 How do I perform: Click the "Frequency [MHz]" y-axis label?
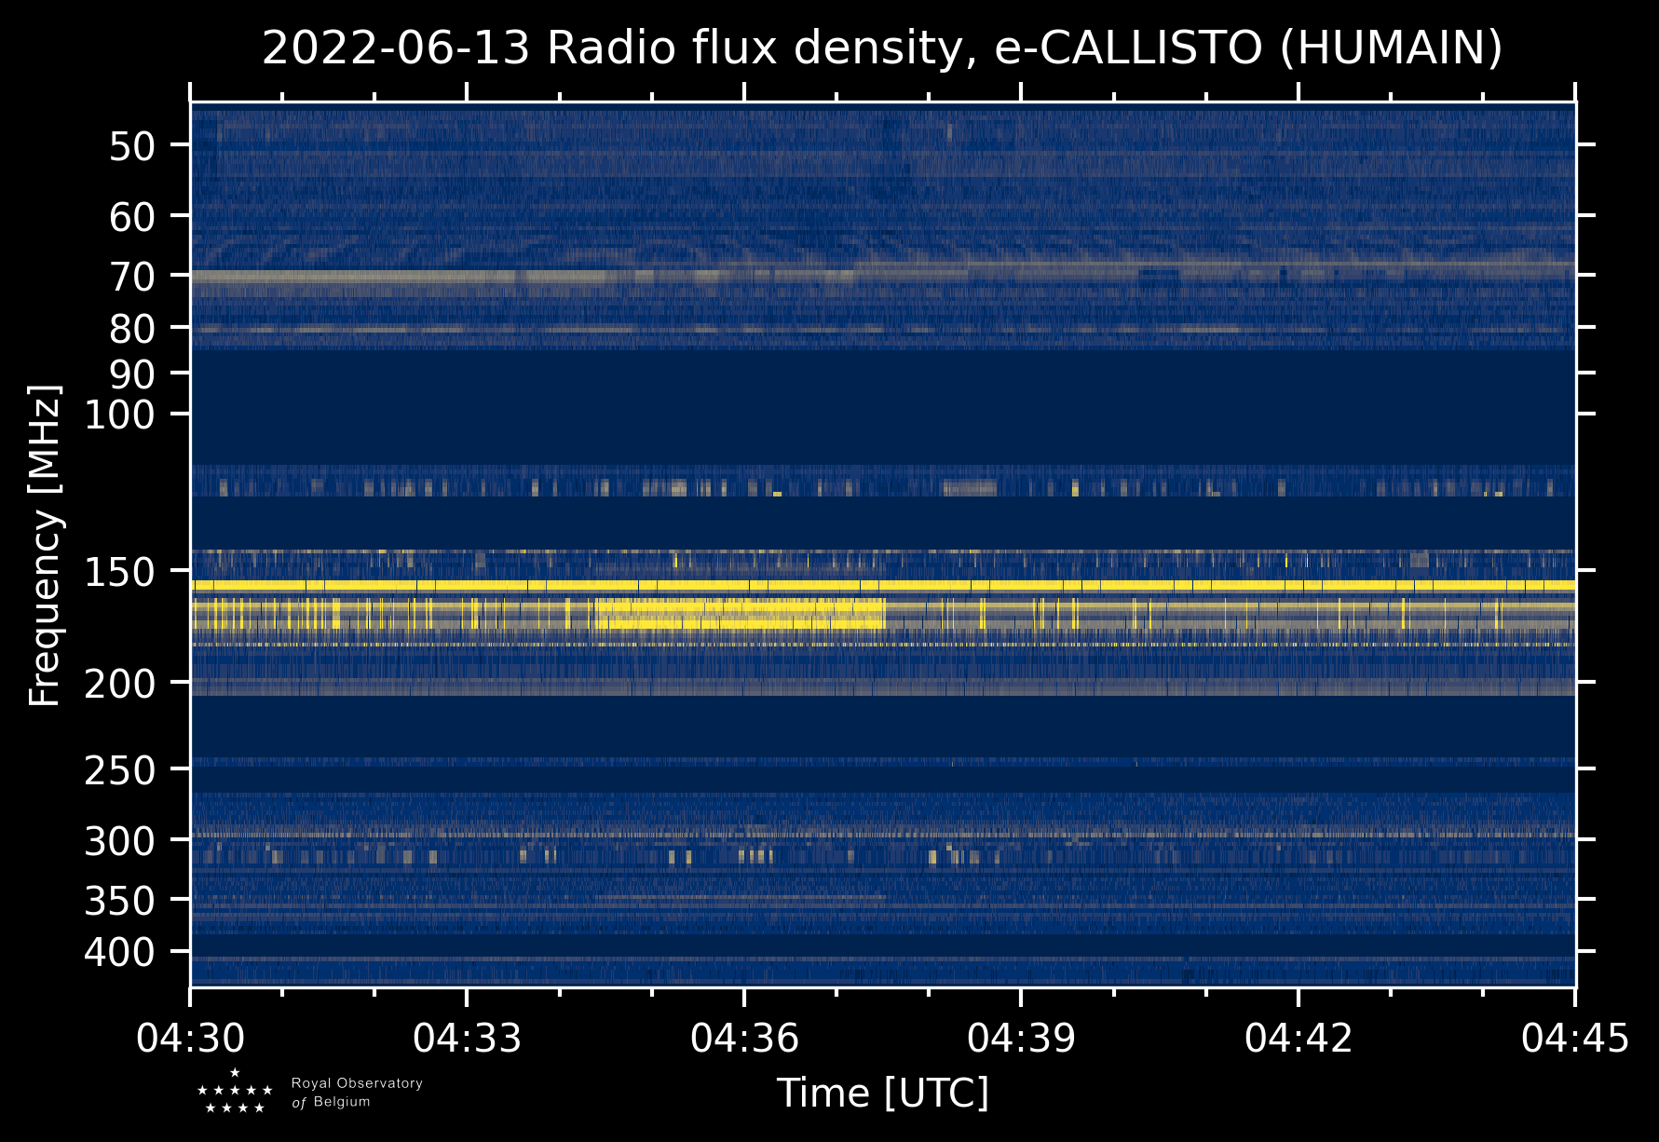[45, 545]
